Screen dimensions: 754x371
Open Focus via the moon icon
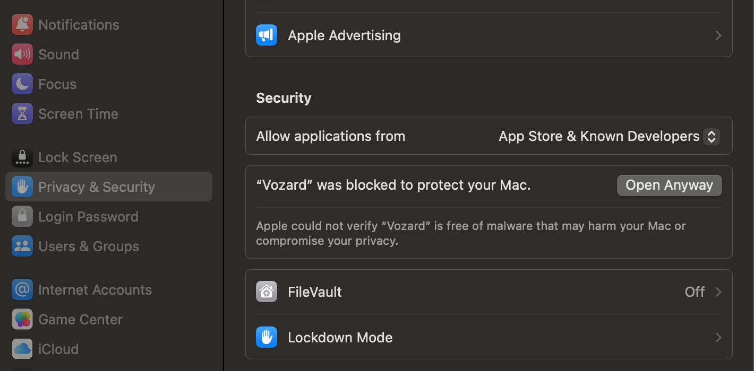[x=22, y=84]
